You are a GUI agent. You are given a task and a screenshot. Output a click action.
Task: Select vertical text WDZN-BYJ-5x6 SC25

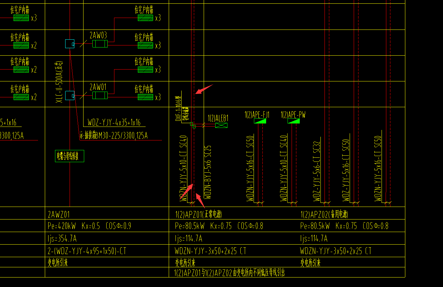(208, 172)
